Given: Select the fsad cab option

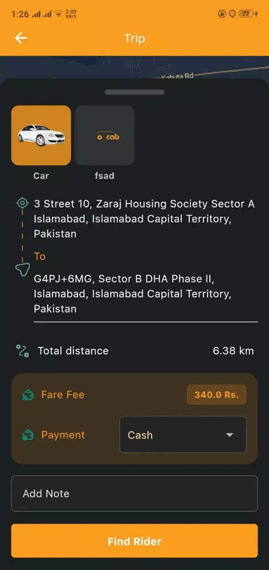Looking at the screenshot, I should pos(104,135).
